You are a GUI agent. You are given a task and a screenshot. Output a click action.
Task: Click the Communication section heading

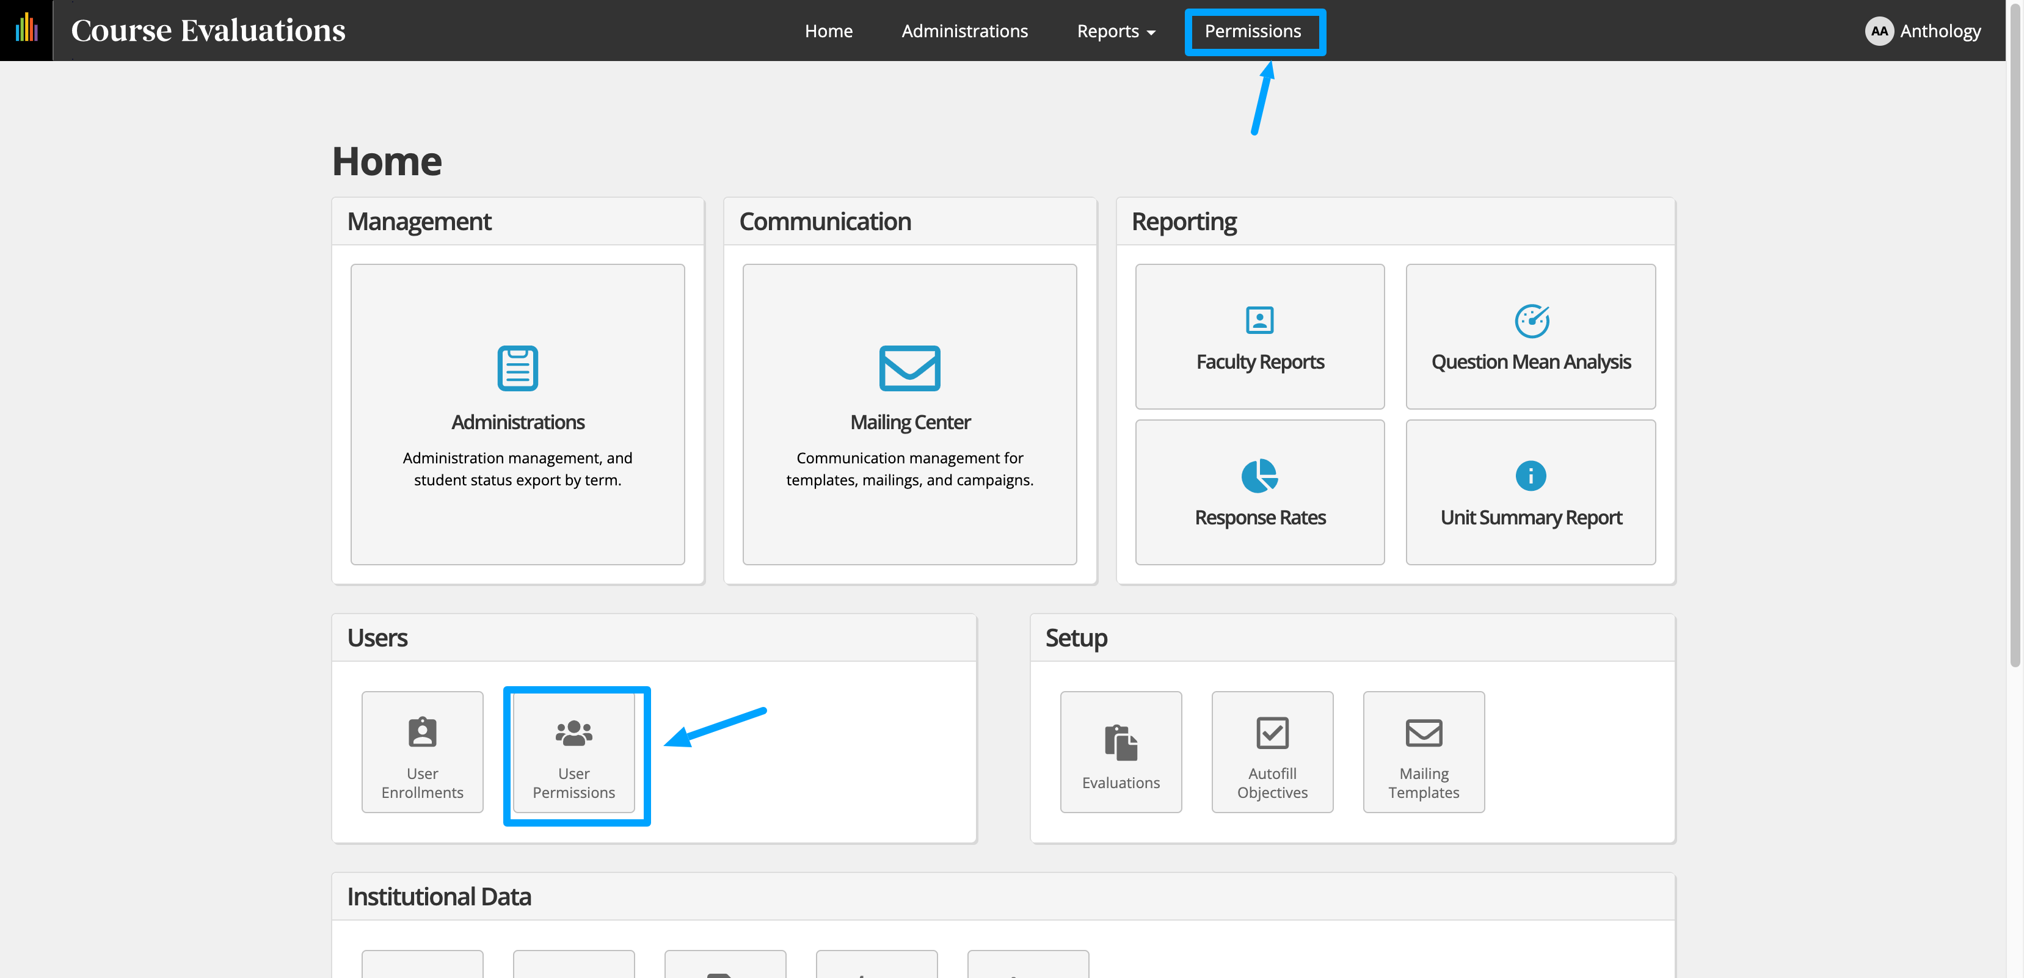825,222
